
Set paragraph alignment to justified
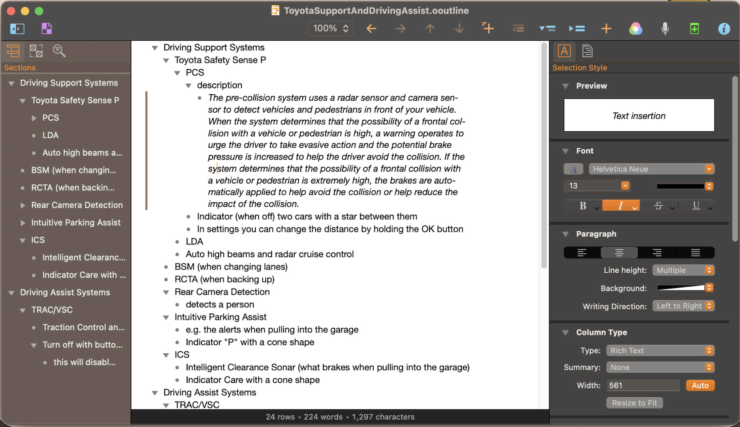(696, 253)
